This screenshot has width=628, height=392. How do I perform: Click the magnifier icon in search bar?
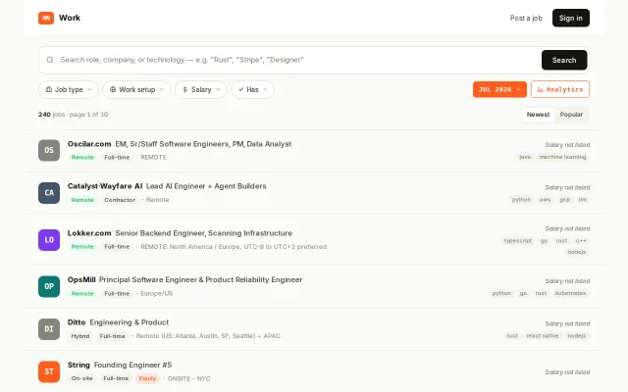[50, 60]
